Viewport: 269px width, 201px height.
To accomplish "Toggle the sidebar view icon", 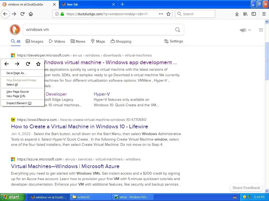I will click(254, 14).
